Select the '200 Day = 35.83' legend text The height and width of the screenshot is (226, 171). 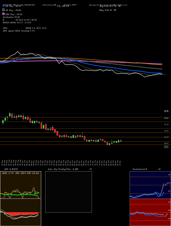14,14
